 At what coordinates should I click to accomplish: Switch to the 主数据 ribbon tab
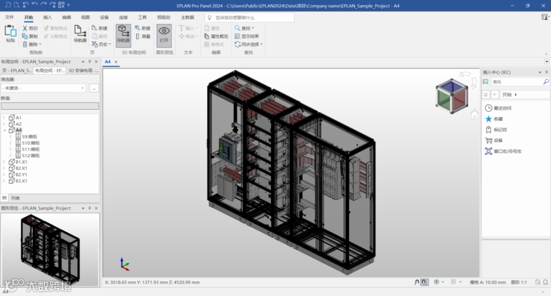[187, 17]
